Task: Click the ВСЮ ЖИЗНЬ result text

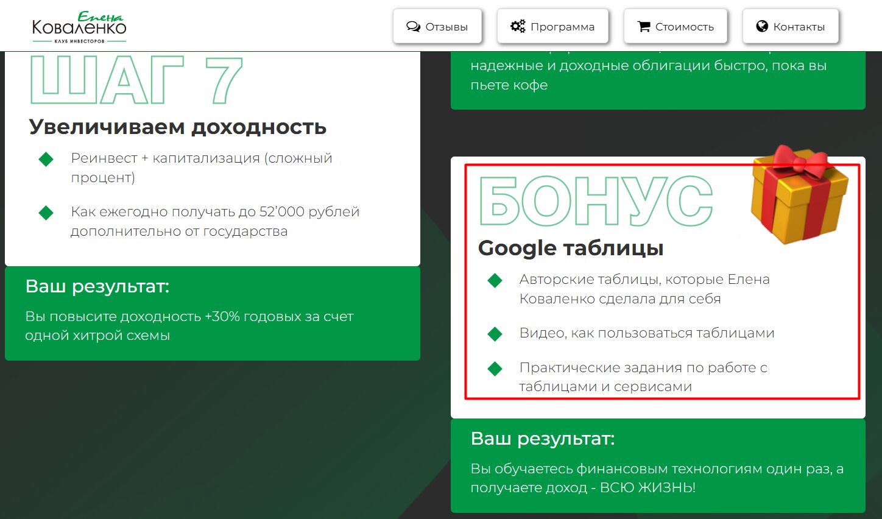Action: 657,478
